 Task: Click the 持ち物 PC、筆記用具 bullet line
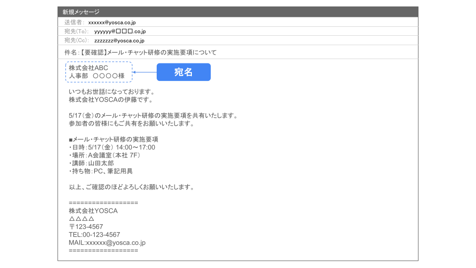click(x=101, y=171)
